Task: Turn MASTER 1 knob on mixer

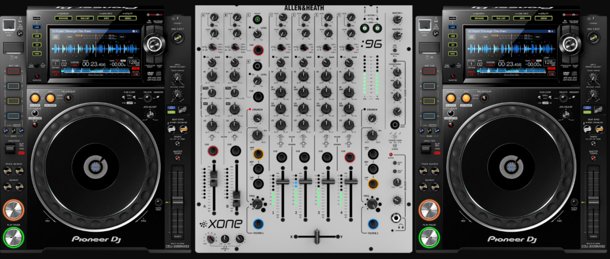Action: click(x=397, y=20)
